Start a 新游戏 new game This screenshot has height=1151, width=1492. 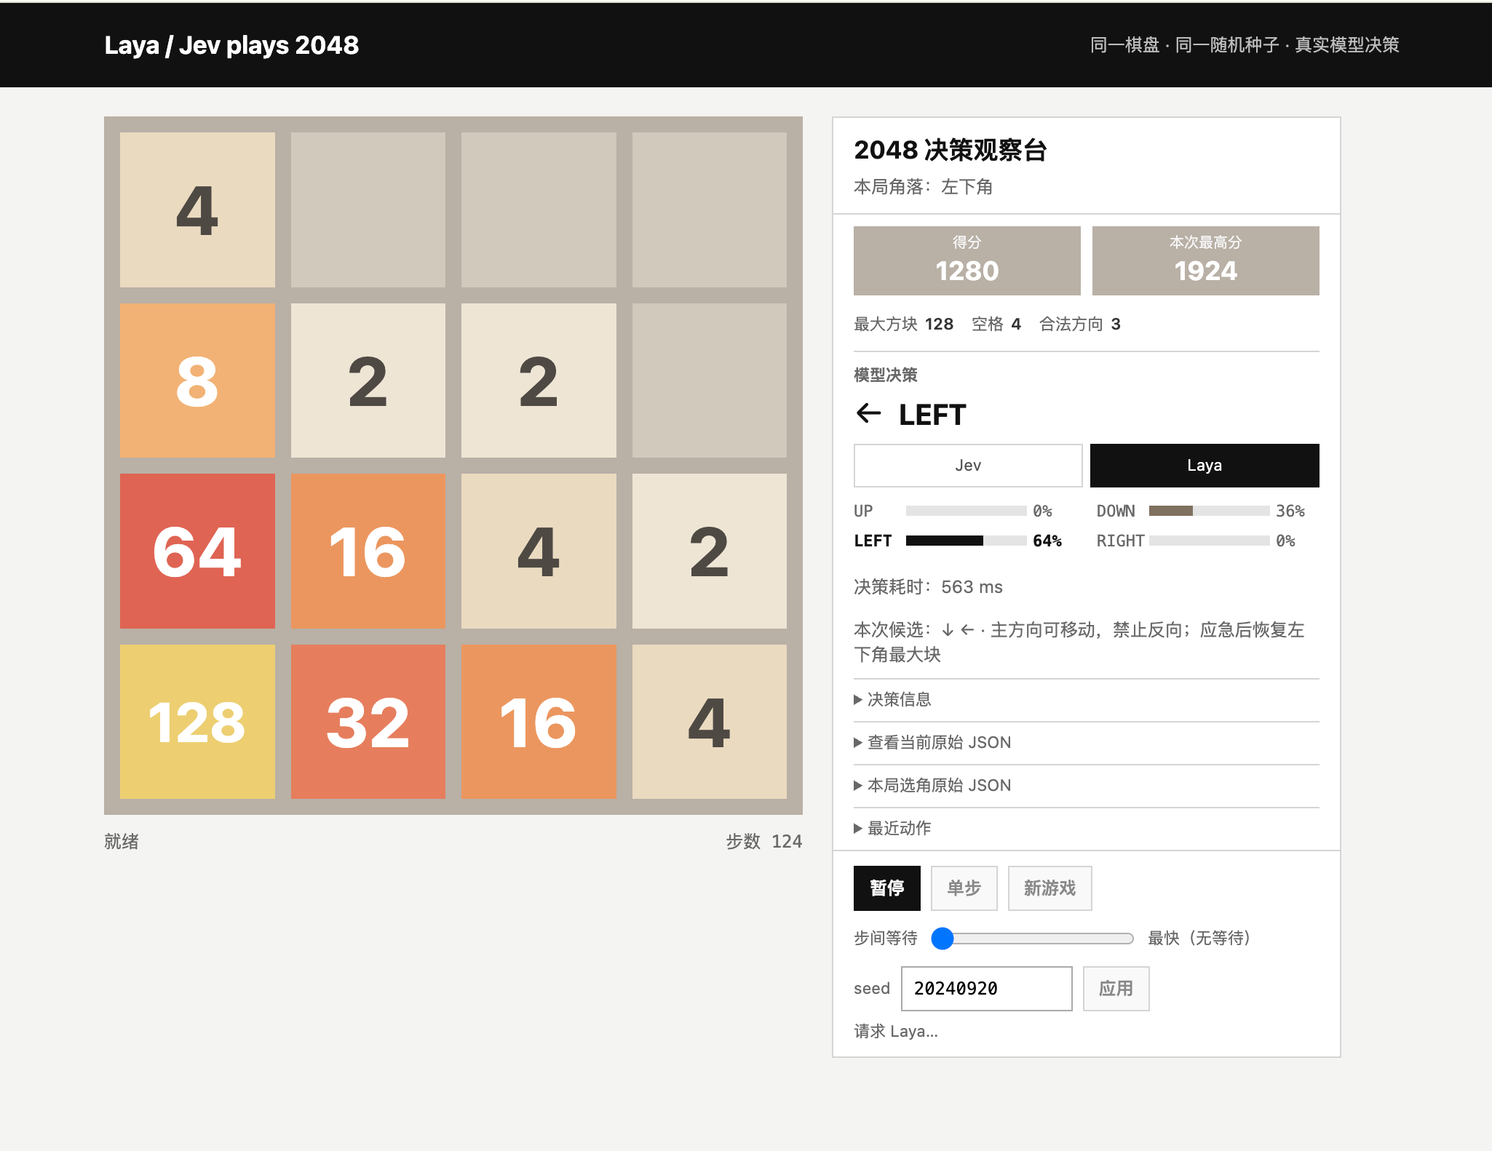tap(1049, 888)
